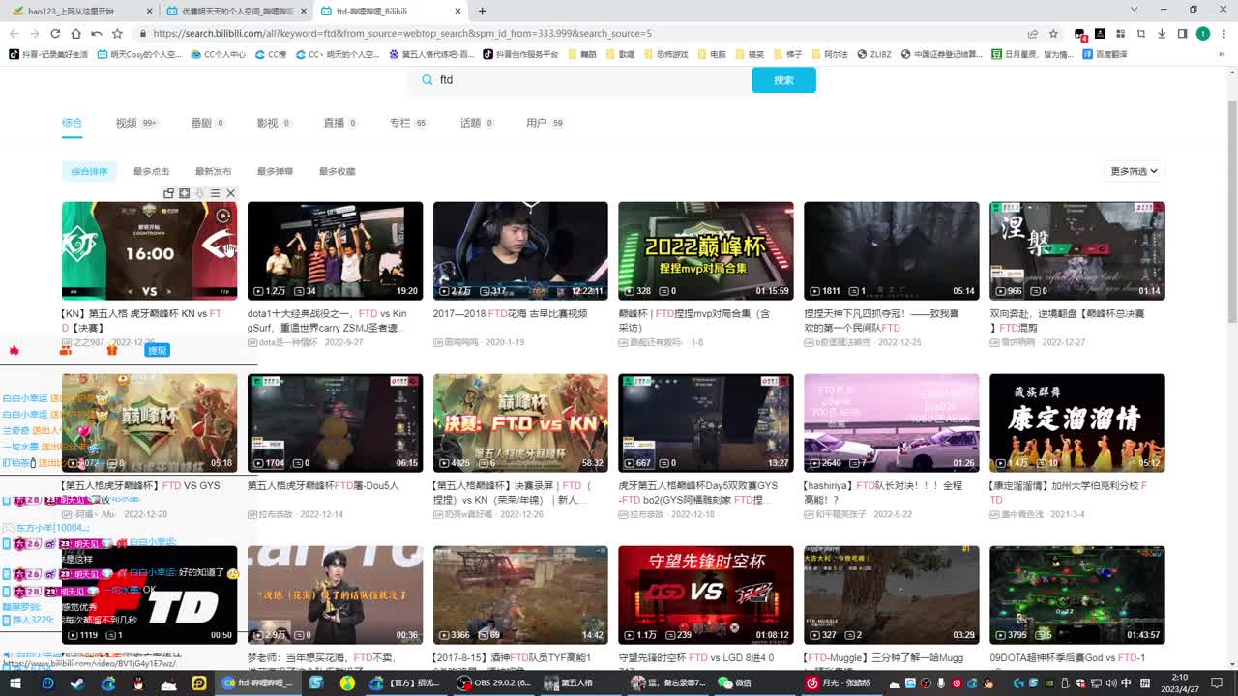1238x696 pixels.
Task: Open 决赛 FTD vs KN video thumbnail
Action: pyautogui.click(x=520, y=422)
